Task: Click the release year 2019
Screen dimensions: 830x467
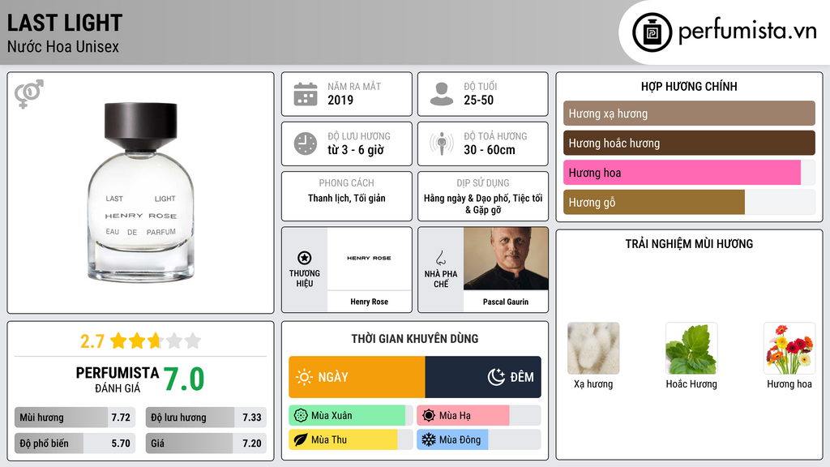Action: click(x=340, y=100)
